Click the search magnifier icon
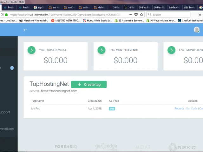 click(150, 15)
